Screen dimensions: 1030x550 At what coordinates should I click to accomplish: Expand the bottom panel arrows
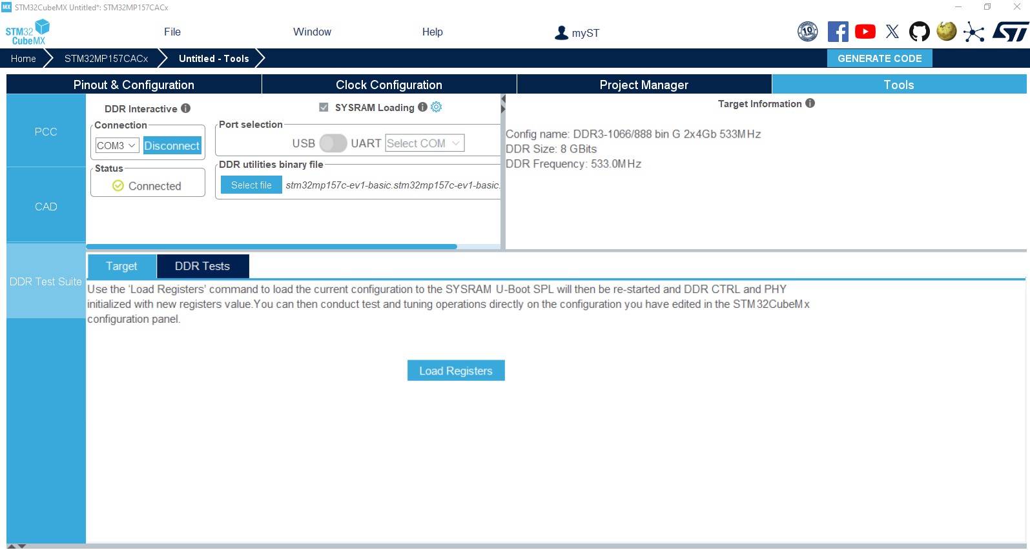coord(16,546)
